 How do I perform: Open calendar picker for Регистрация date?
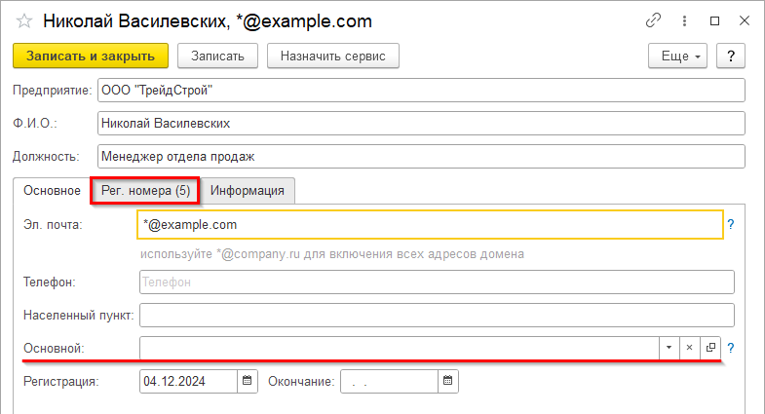coord(247,381)
